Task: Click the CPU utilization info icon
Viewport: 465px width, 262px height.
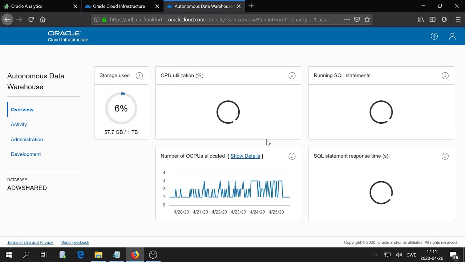Action: coord(292,76)
